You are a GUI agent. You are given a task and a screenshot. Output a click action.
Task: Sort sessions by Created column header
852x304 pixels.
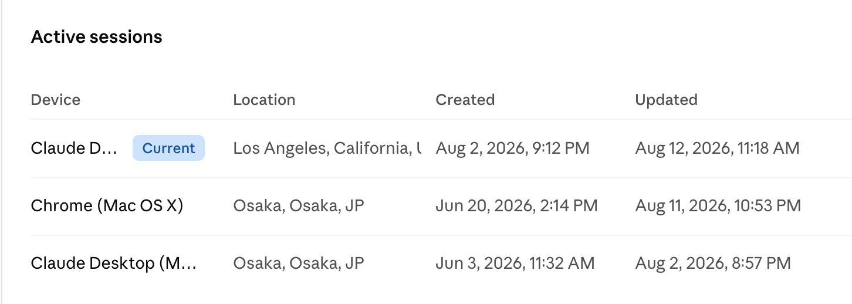465,100
